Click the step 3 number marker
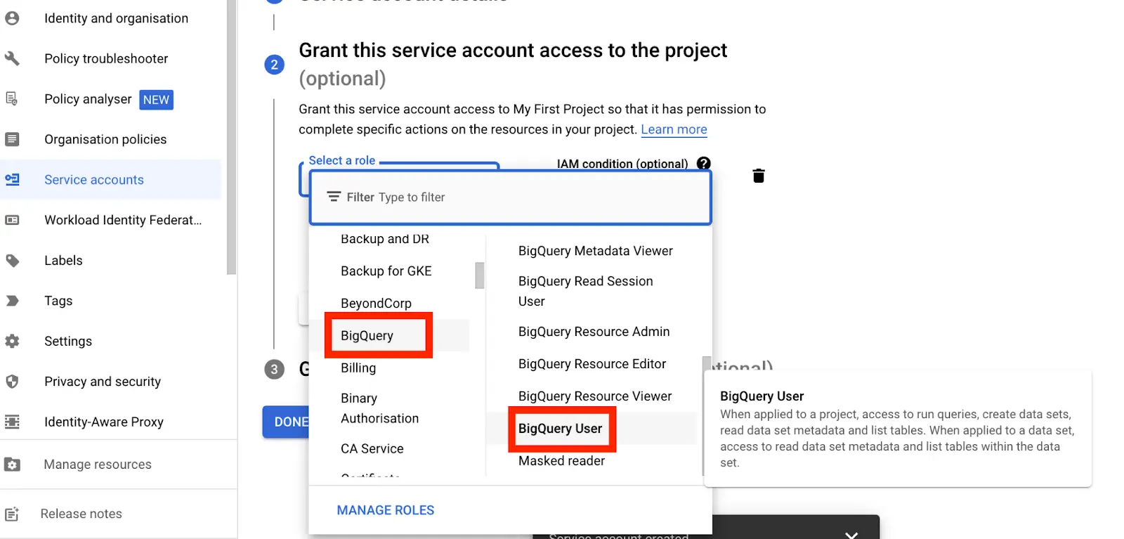 [274, 369]
